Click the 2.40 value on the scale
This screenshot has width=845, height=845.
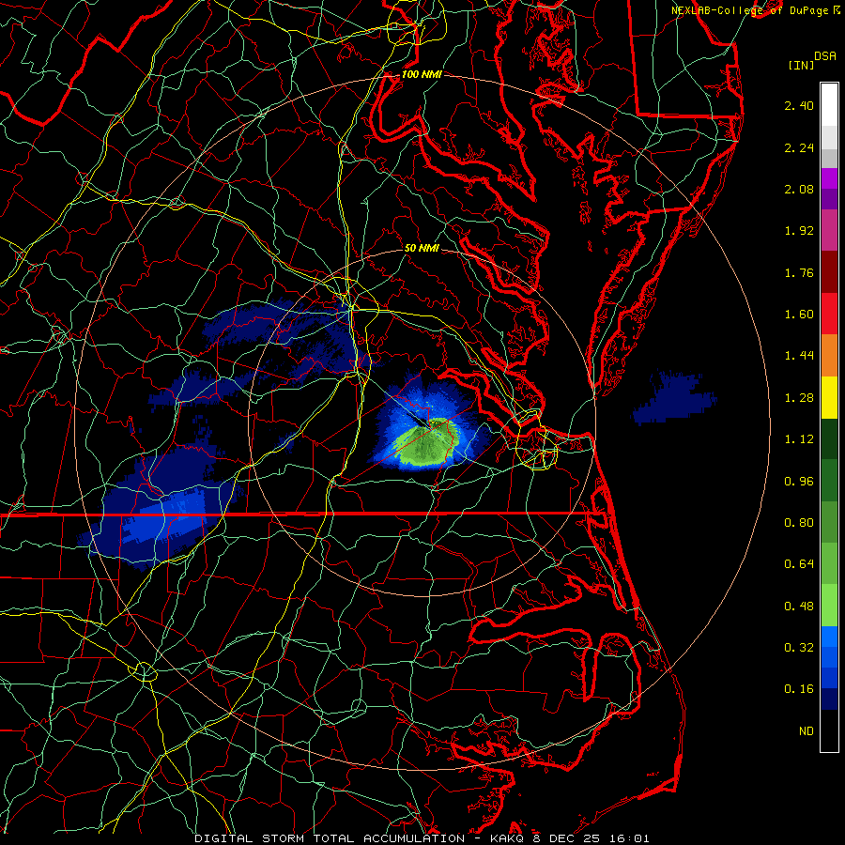(x=799, y=105)
